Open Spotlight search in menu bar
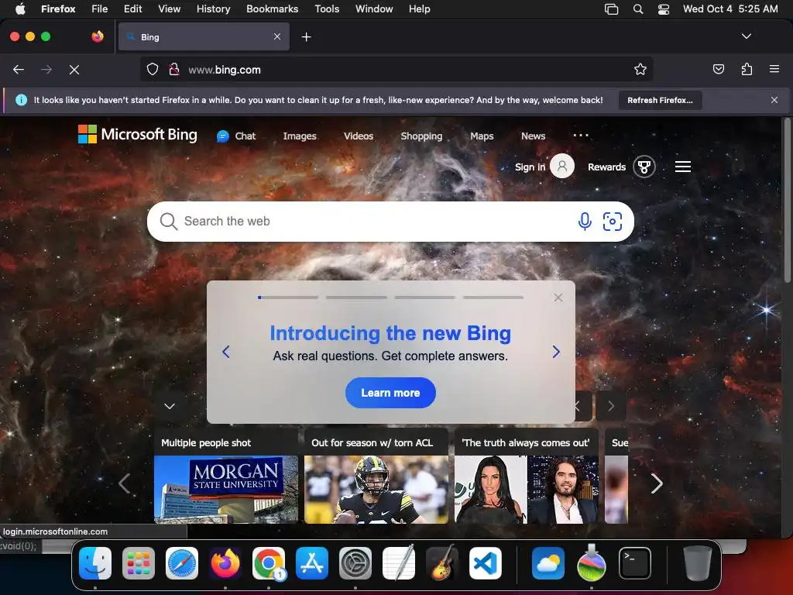This screenshot has height=595, width=793. pyautogui.click(x=638, y=9)
